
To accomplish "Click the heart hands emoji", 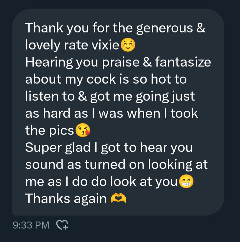I will 118,199.
